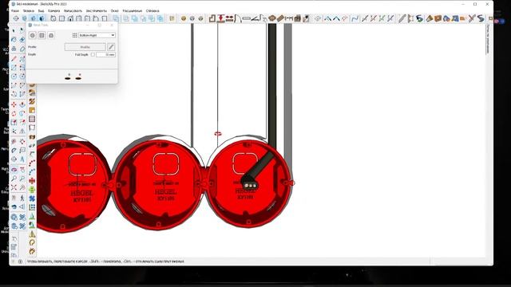Close the small tool dialog window
Image resolution: width=511 pixels, height=287 pixels.
click(x=112, y=25)
